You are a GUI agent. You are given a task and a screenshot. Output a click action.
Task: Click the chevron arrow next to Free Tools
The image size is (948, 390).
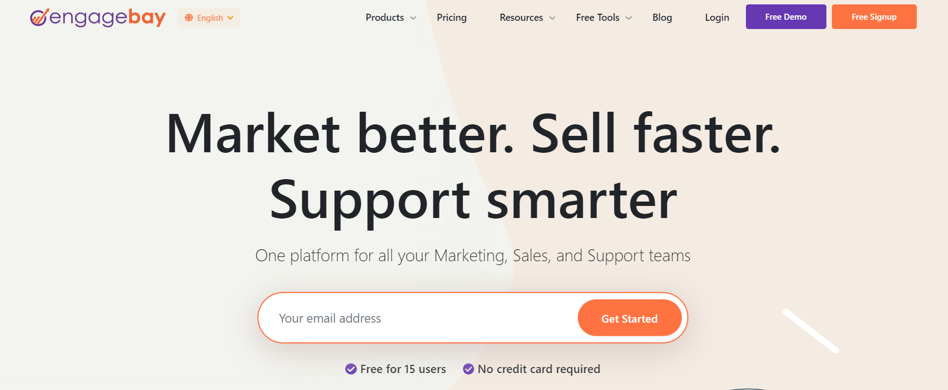coord(629,18)
